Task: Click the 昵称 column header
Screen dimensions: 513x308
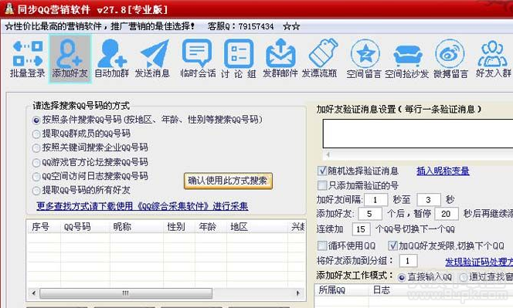Action: tap(137, 227)
